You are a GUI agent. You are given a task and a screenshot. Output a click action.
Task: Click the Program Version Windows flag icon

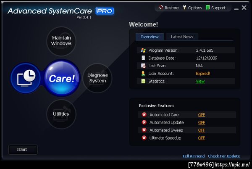[x=143, y=50]
